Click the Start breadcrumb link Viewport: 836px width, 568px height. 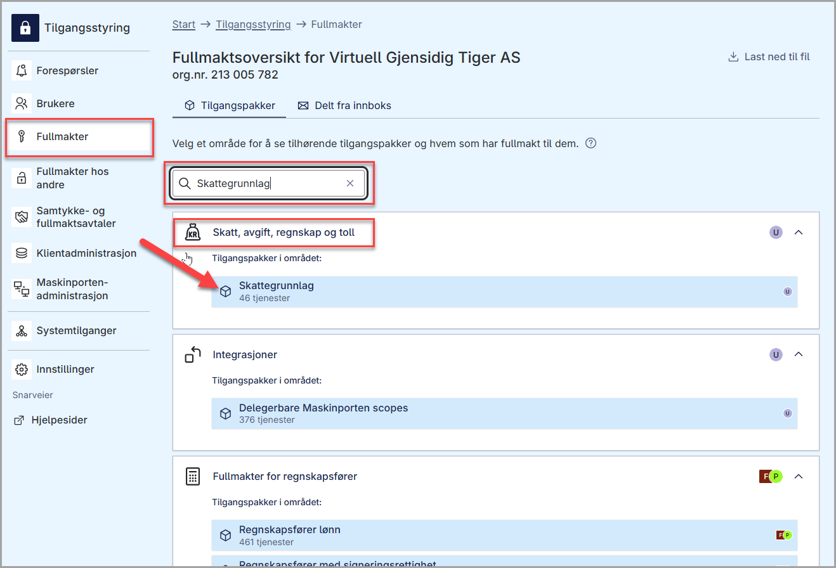click(184, 25)
